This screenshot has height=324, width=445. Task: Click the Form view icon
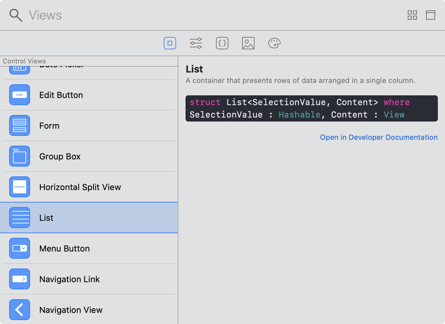(x=20, y=126)
